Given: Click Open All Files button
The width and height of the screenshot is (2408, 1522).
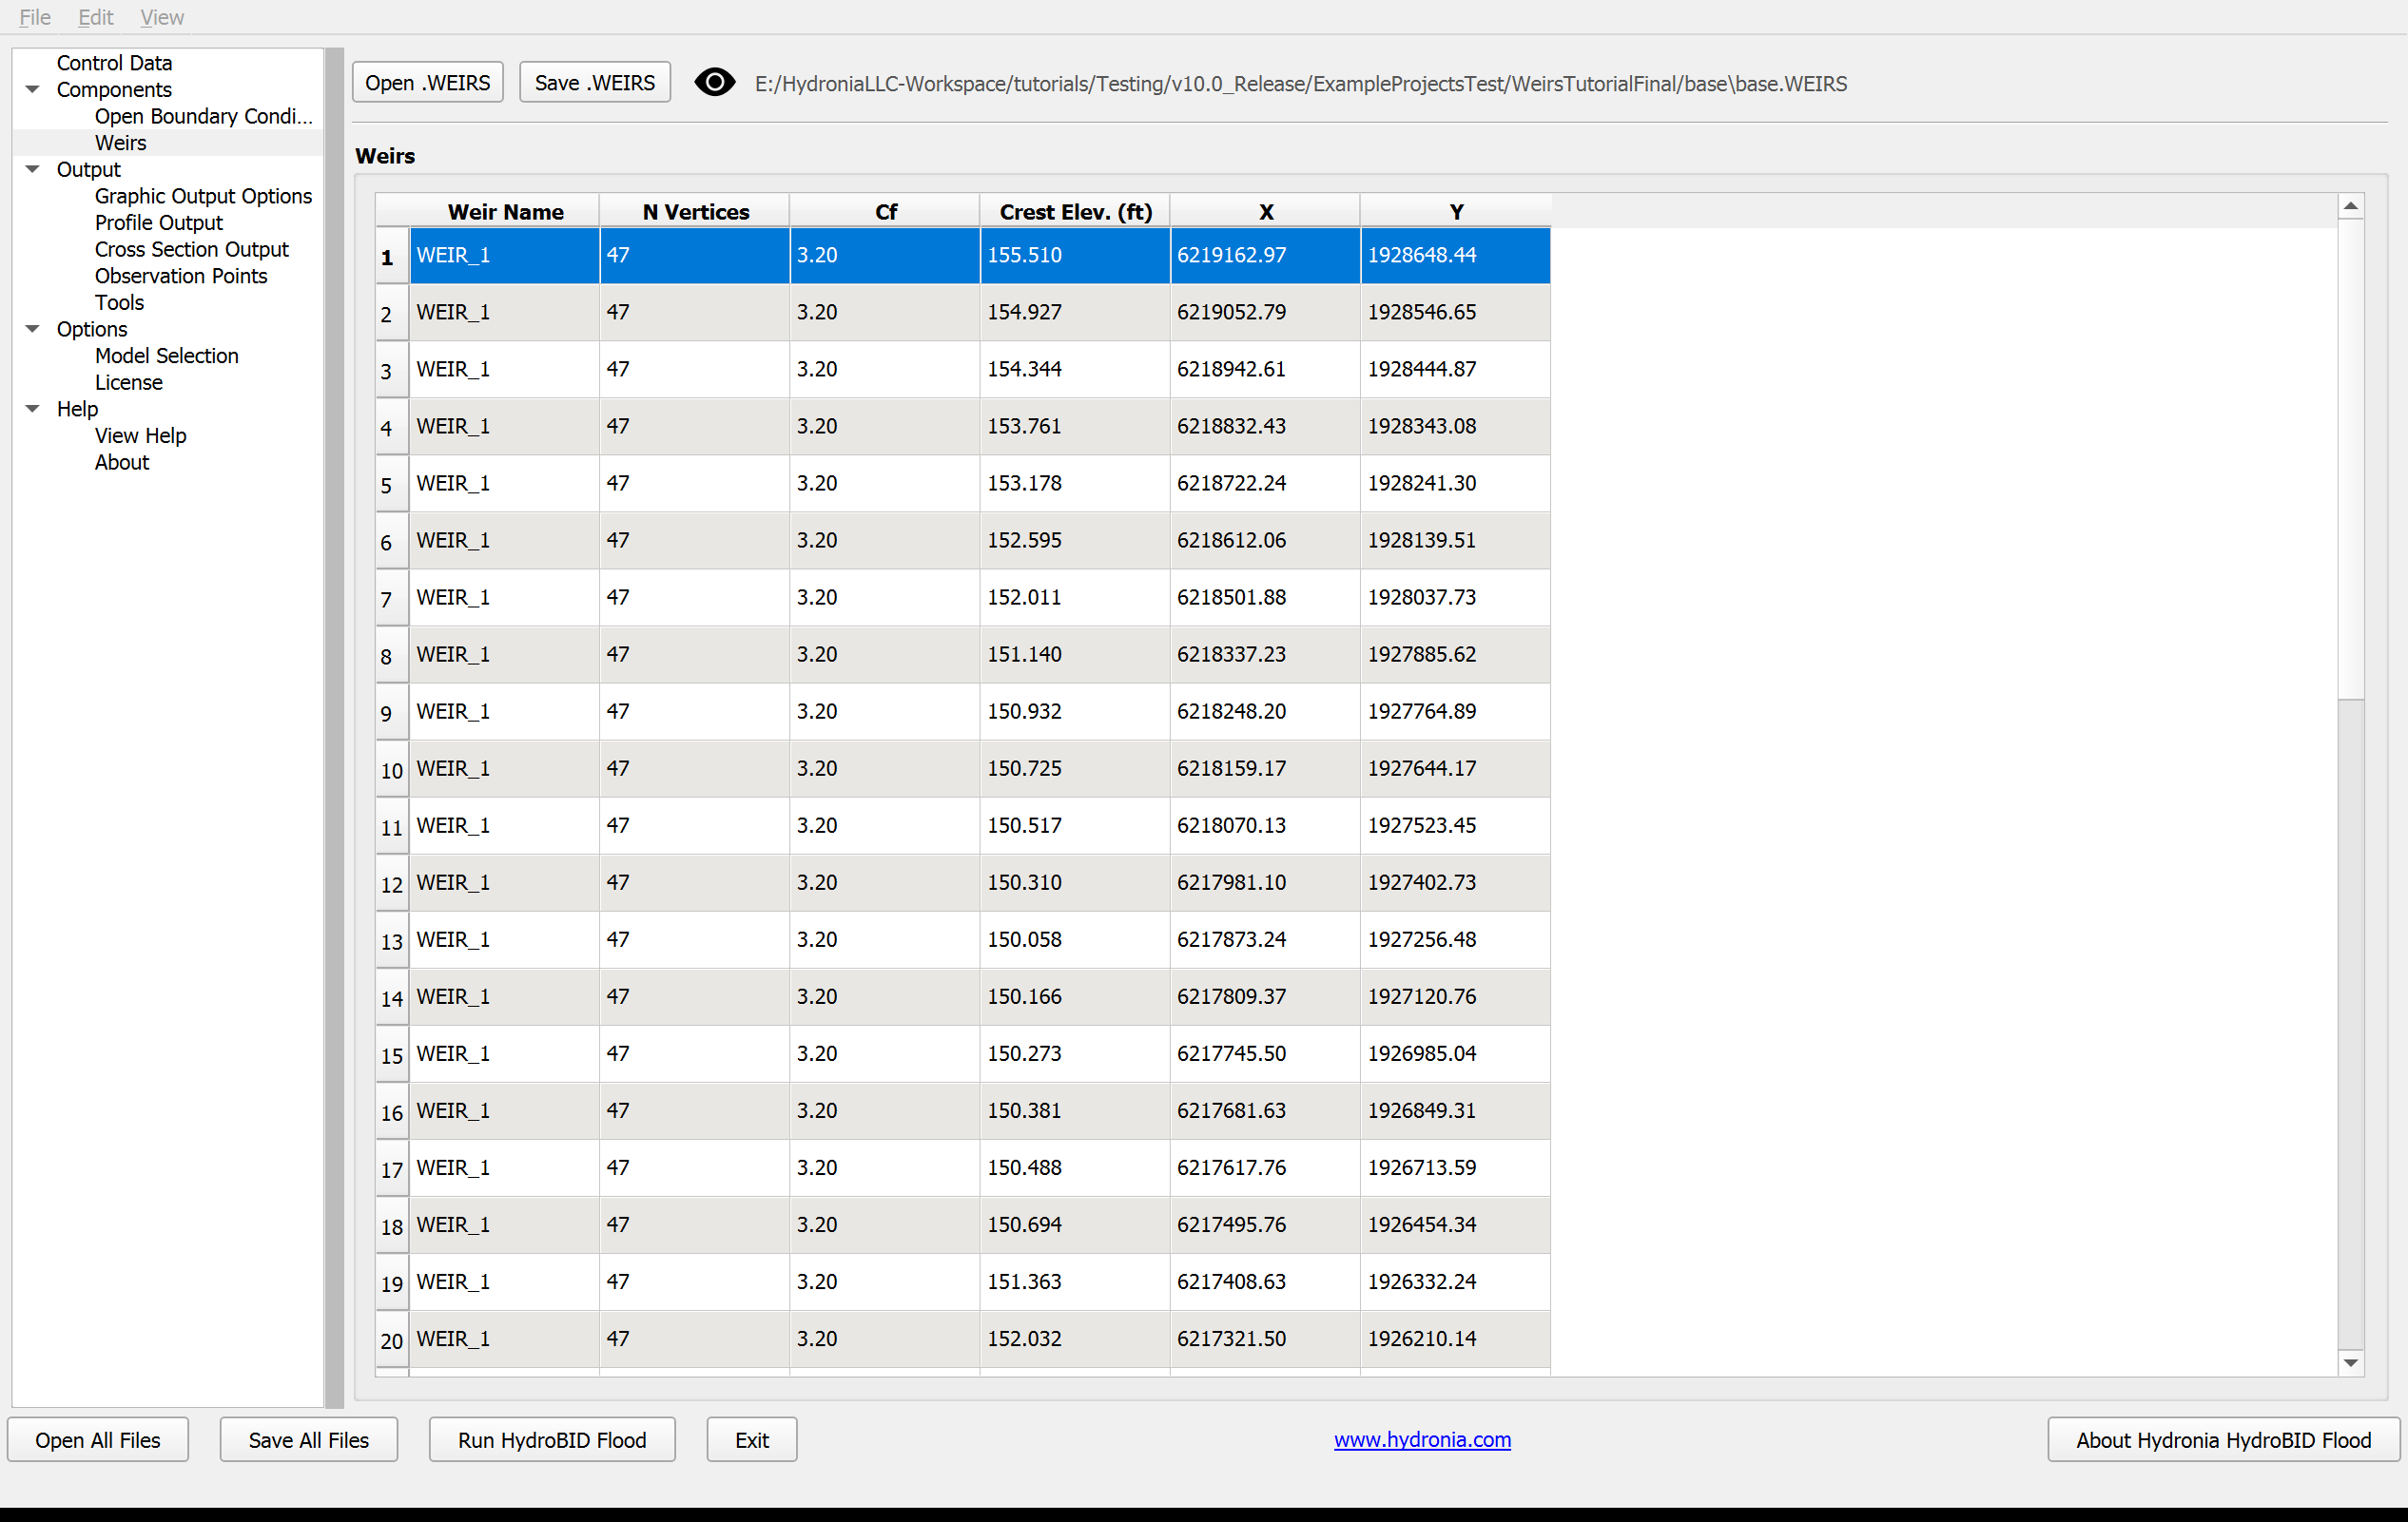Looking at the screenshot, I should pos(98,1439).
